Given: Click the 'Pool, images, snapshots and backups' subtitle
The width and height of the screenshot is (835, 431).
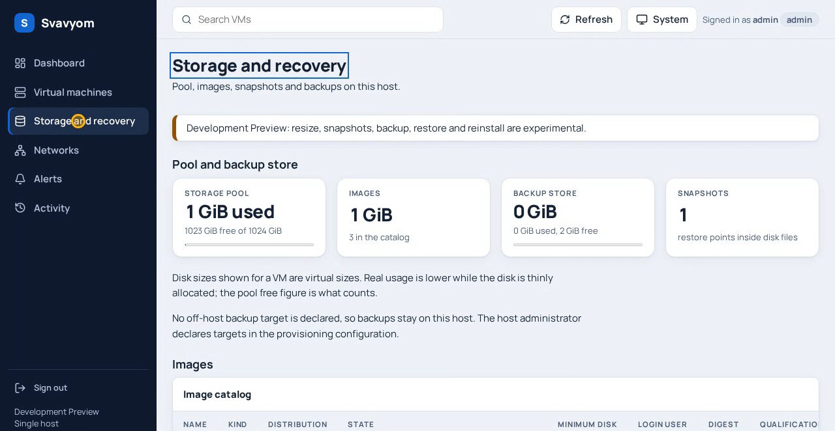Looking at the screenshot, I should click(286, 87).
